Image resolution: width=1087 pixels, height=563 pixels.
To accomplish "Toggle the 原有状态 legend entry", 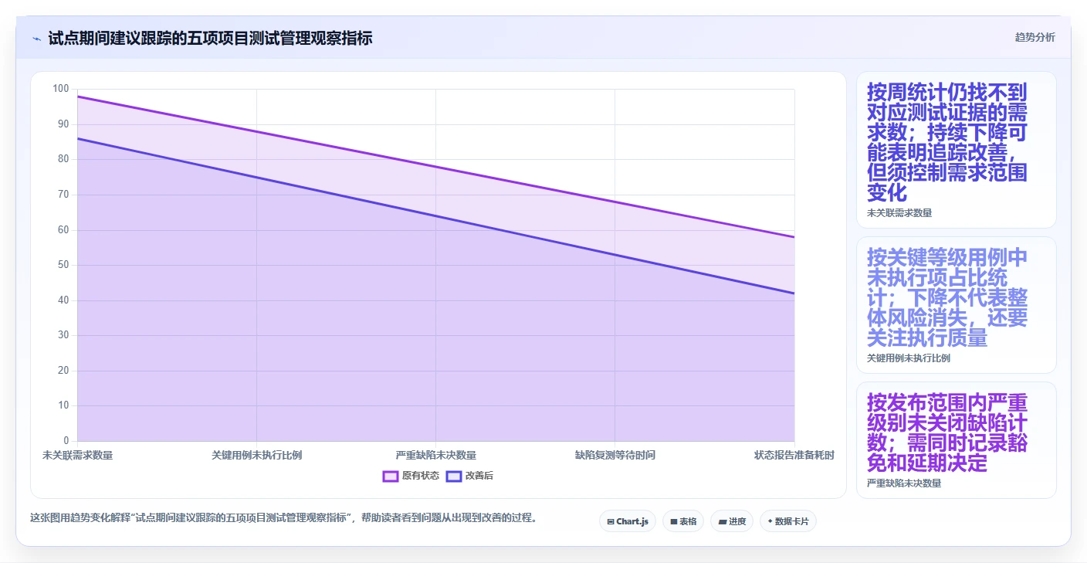I will click(411, 476).
